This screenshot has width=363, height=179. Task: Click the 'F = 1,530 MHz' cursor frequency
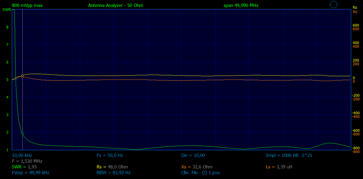27,161
